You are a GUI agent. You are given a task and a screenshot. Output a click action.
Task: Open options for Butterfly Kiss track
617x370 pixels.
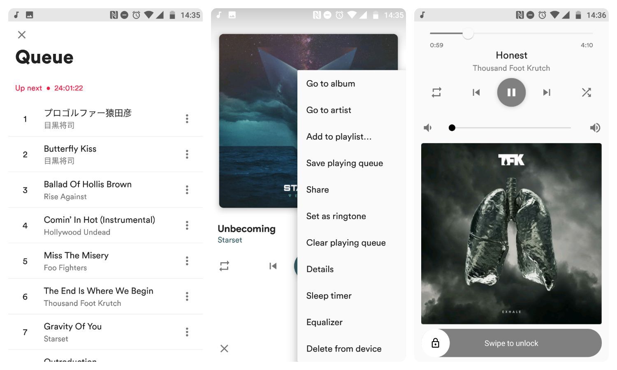click(x=187, y=154)
